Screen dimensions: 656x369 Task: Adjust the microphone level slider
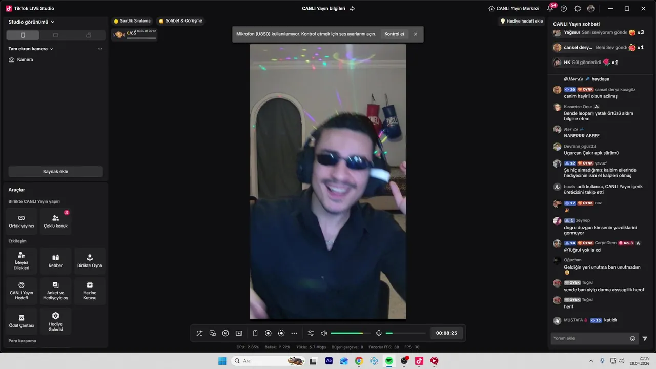pyautogui.click(x=405, y=333)
